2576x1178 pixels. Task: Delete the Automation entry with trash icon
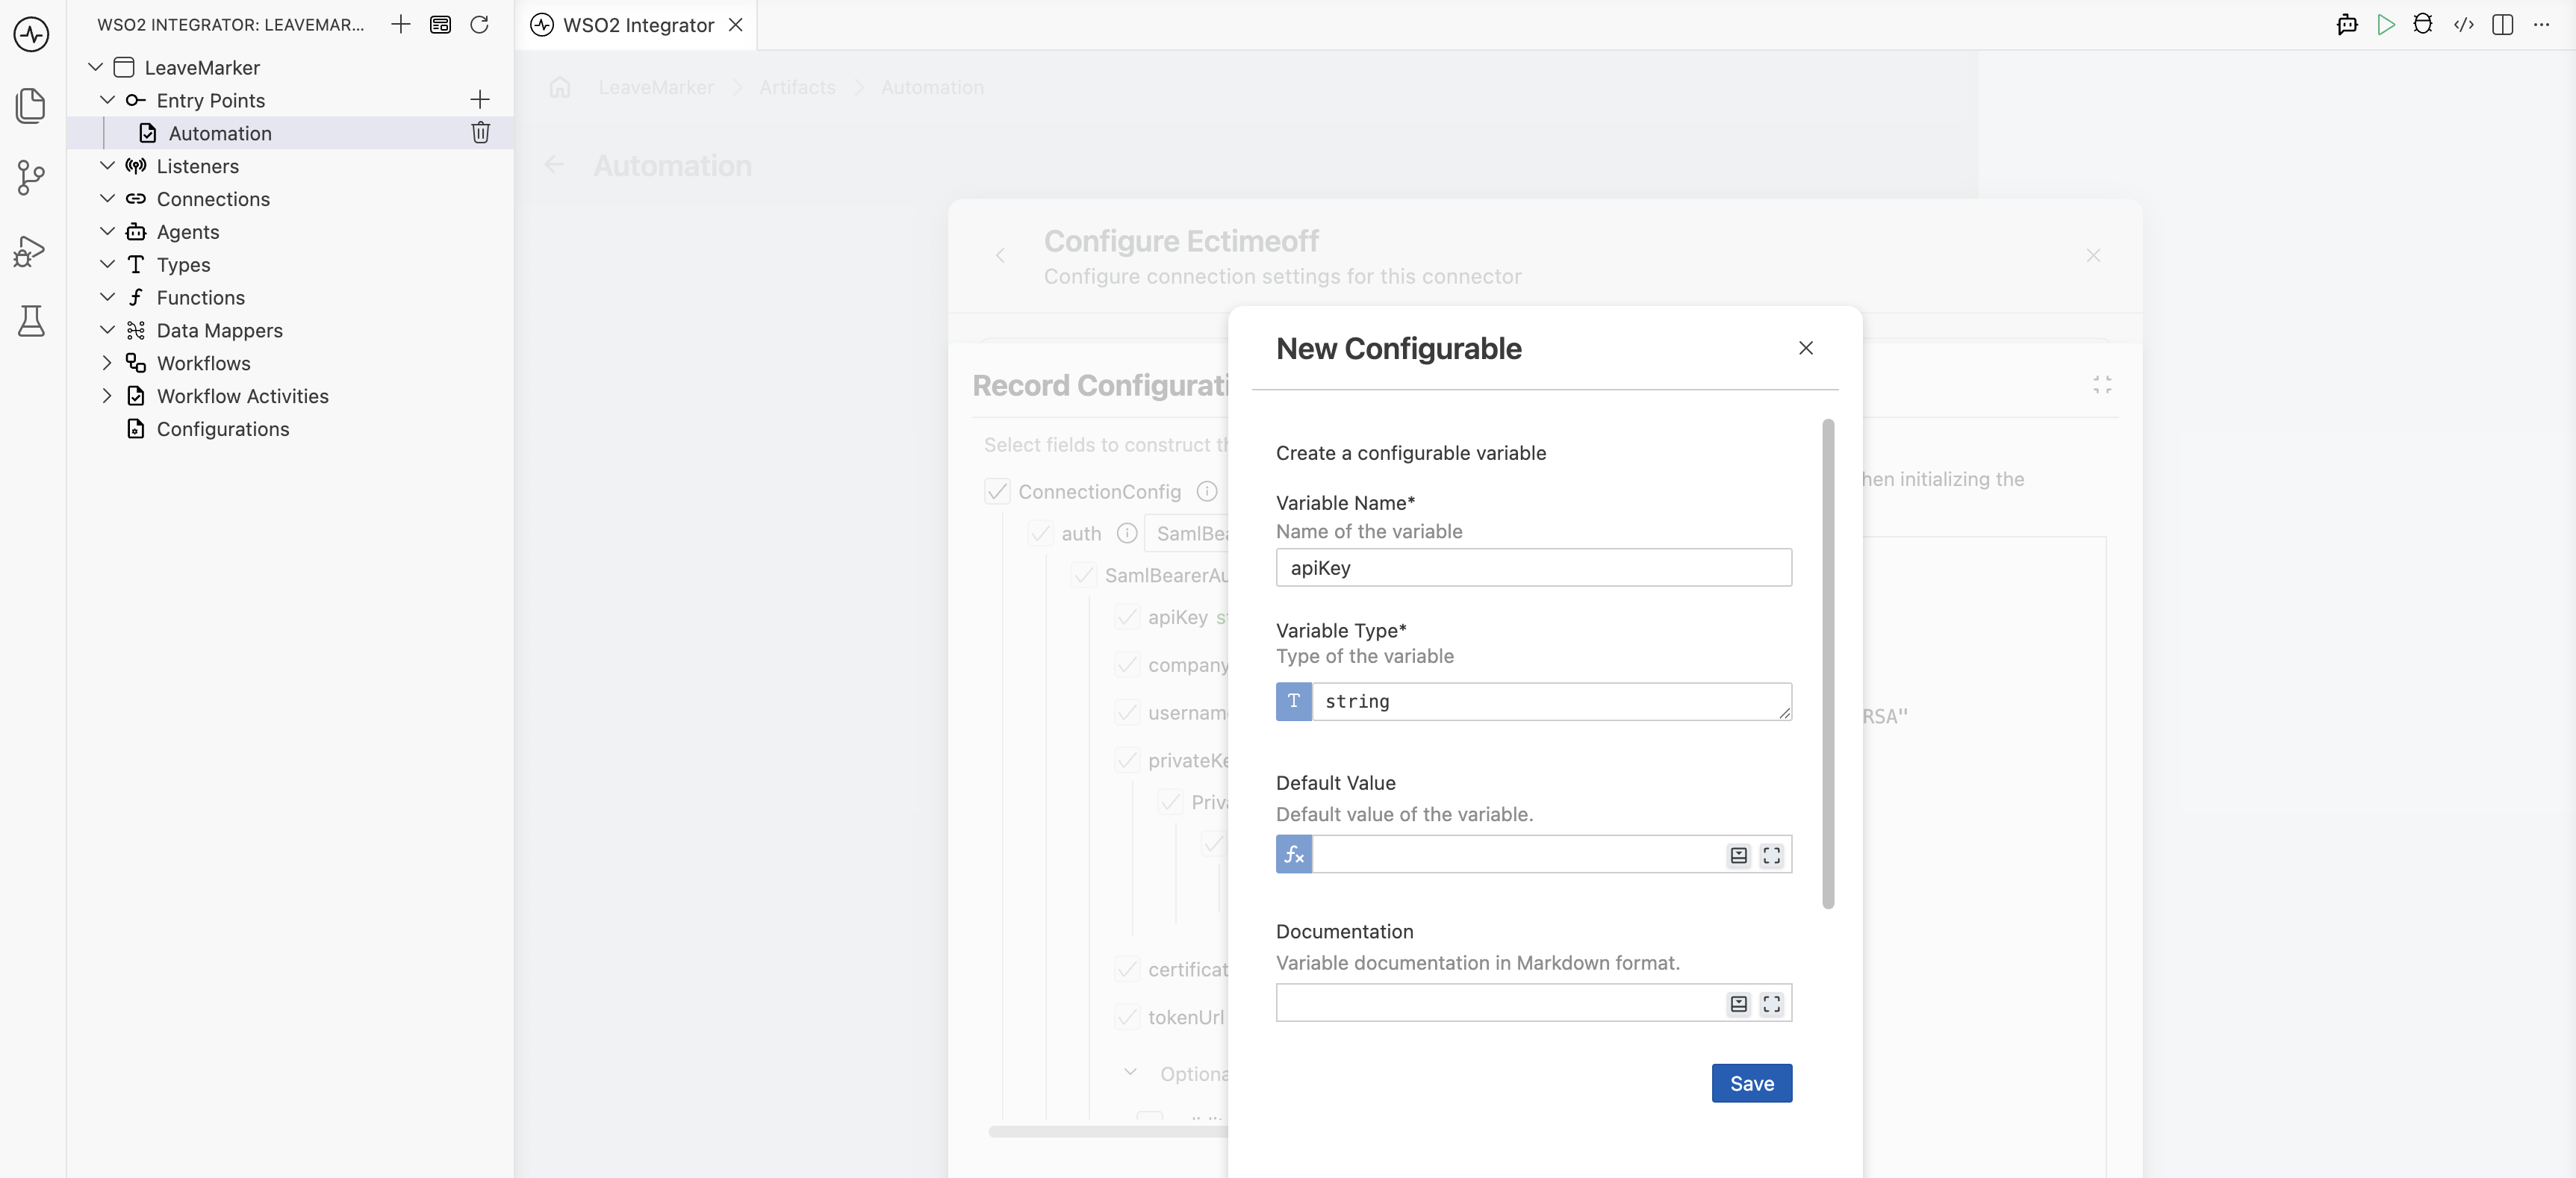click(480, 132)
